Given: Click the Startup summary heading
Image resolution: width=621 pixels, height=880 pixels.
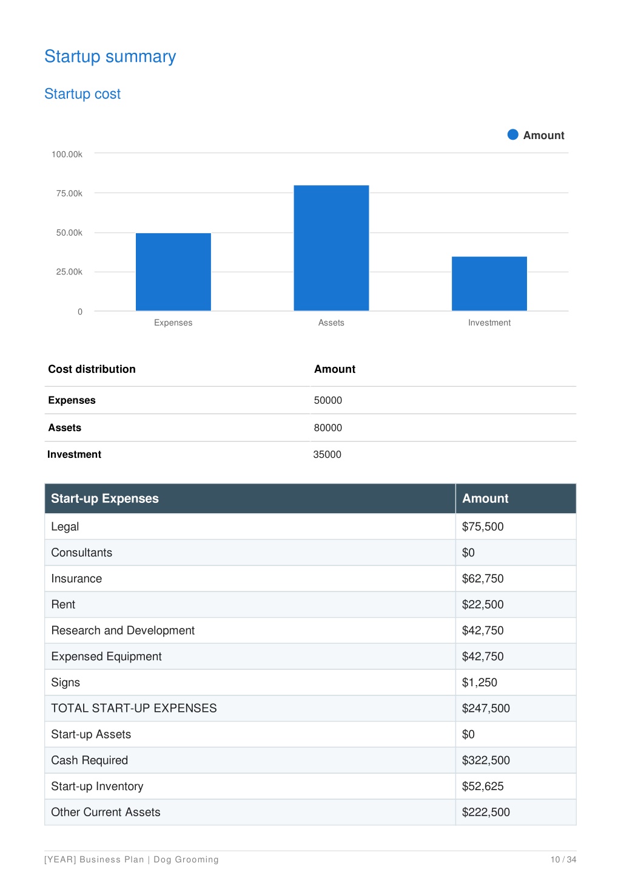Looking at the screenshot, I should (110, 56).
